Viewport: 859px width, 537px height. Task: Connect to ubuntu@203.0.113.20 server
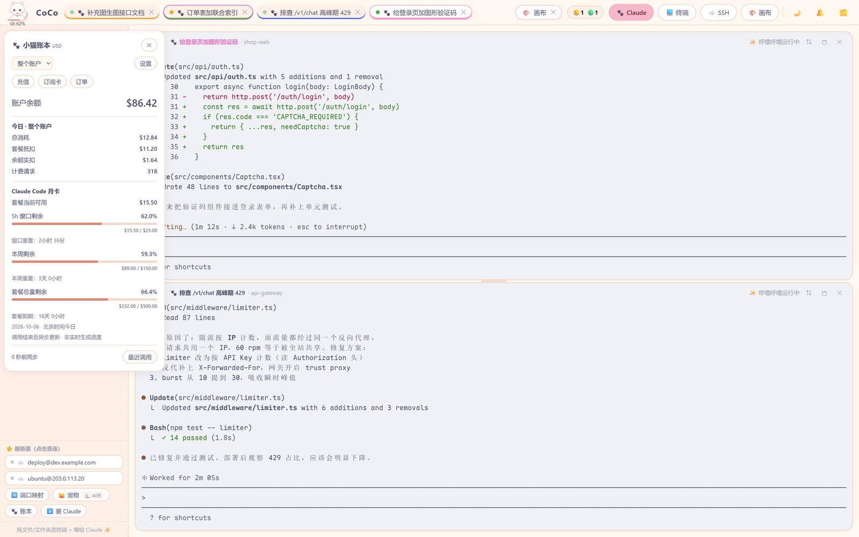(64, 478)
